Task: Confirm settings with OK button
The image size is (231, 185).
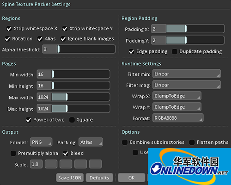Action: tap(132, 178)
